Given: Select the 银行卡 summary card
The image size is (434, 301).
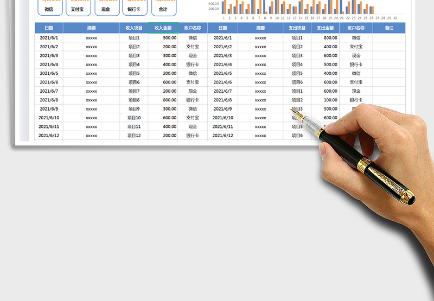Looking at the screenshot, I should pyautogui.click(x=135, y=8).
